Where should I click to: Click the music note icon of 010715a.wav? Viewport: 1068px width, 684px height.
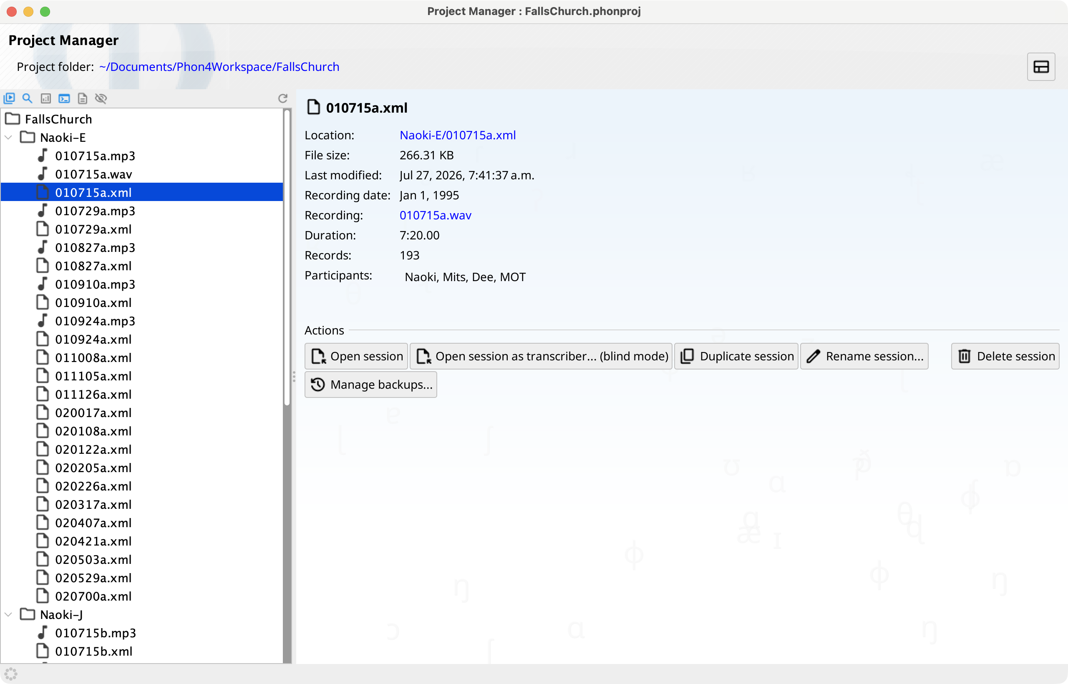43,174
